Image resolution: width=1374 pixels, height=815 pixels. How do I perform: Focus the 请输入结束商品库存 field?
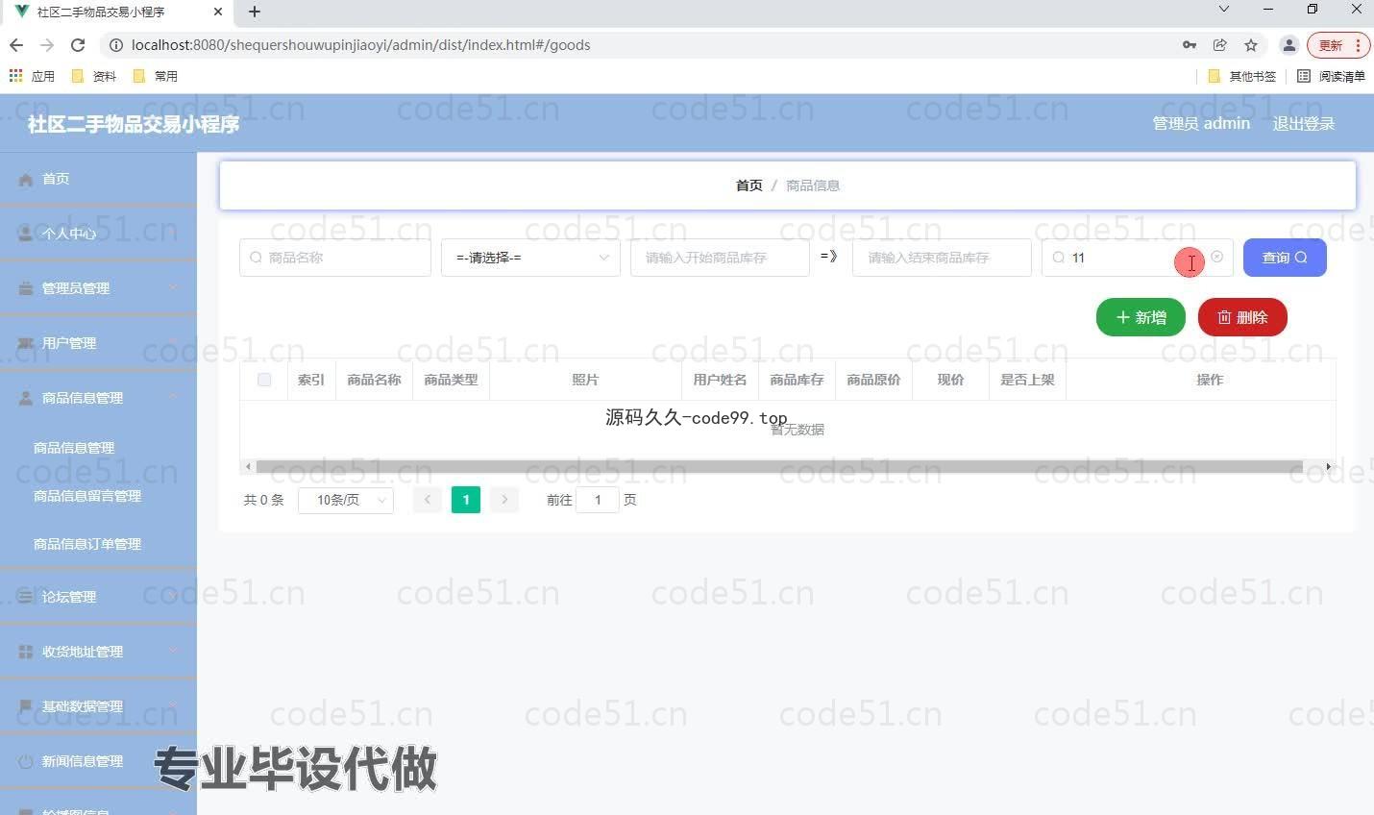942,258
